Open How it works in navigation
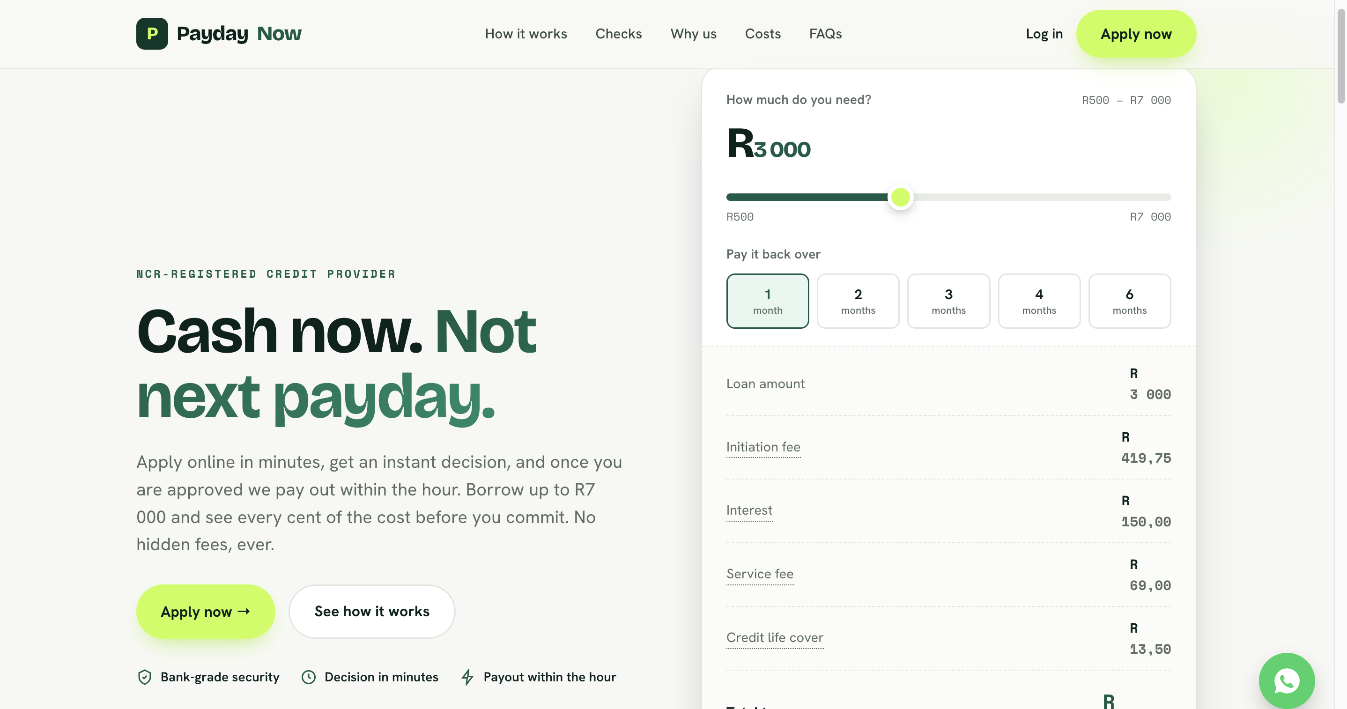Screen dimensions: 1347x709 point(525,34)
